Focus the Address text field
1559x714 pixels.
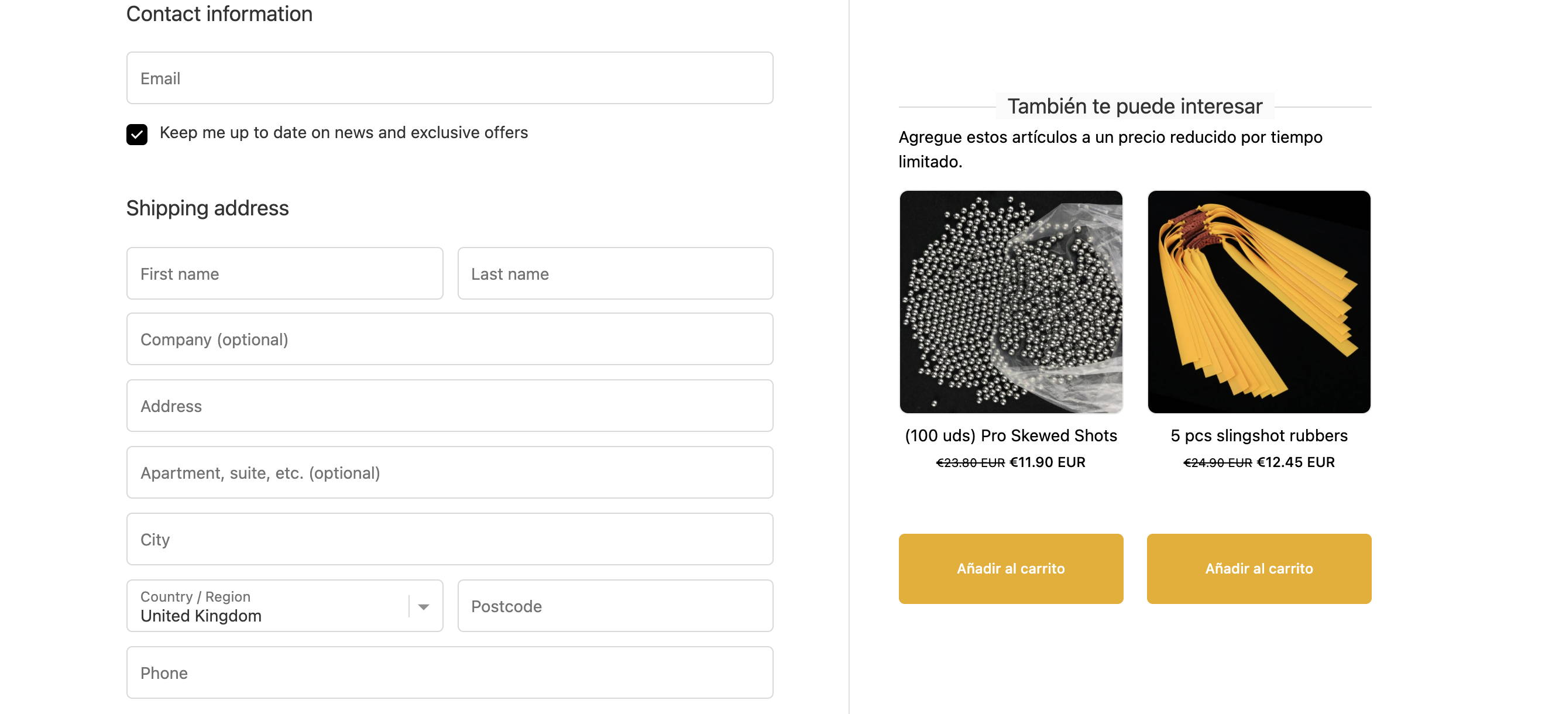tap(449, 406)
